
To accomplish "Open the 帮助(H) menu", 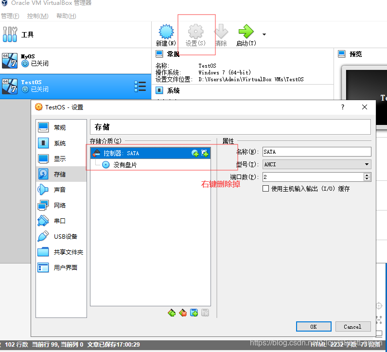I will [66, 16].
